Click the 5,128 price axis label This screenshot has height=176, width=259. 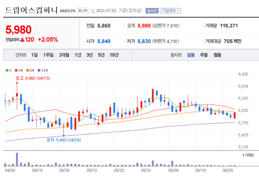(243, 147)
